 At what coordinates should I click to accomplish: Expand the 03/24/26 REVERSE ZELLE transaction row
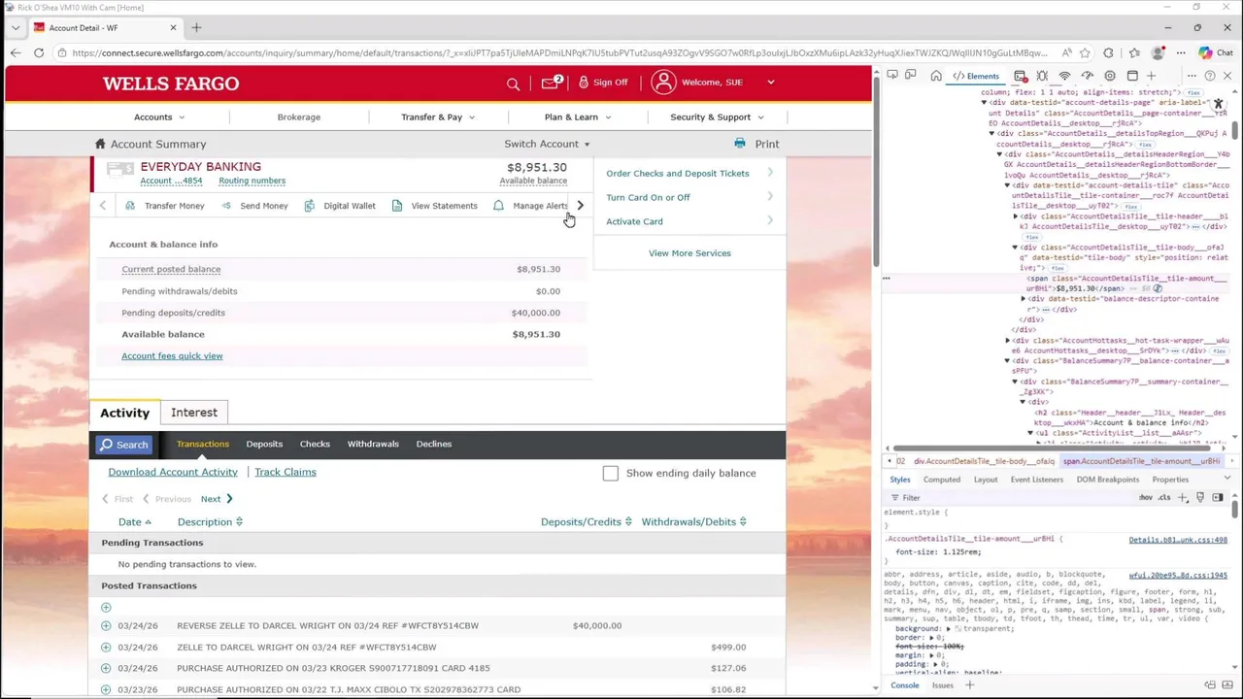tap(106, 625)
